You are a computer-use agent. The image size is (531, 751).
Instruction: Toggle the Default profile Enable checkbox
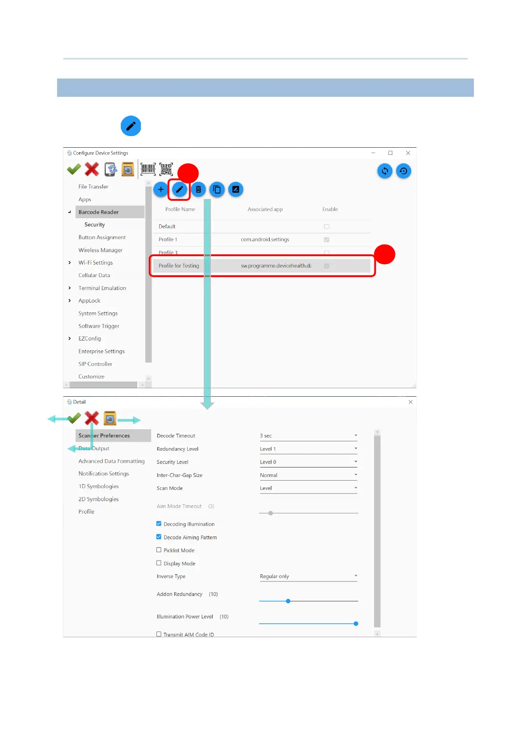coord(327,227)
